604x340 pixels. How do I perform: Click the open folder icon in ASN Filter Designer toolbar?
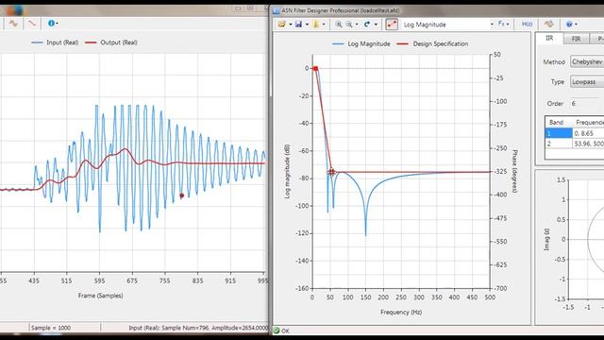pyautogui.click(x=281, y=25)
